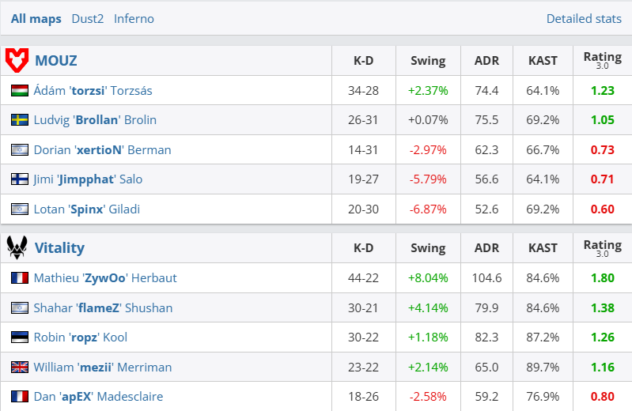The height and width of the screenshot is (411, 632).
Task: Select the Dust2 map tab
Action: pos(87,18)
